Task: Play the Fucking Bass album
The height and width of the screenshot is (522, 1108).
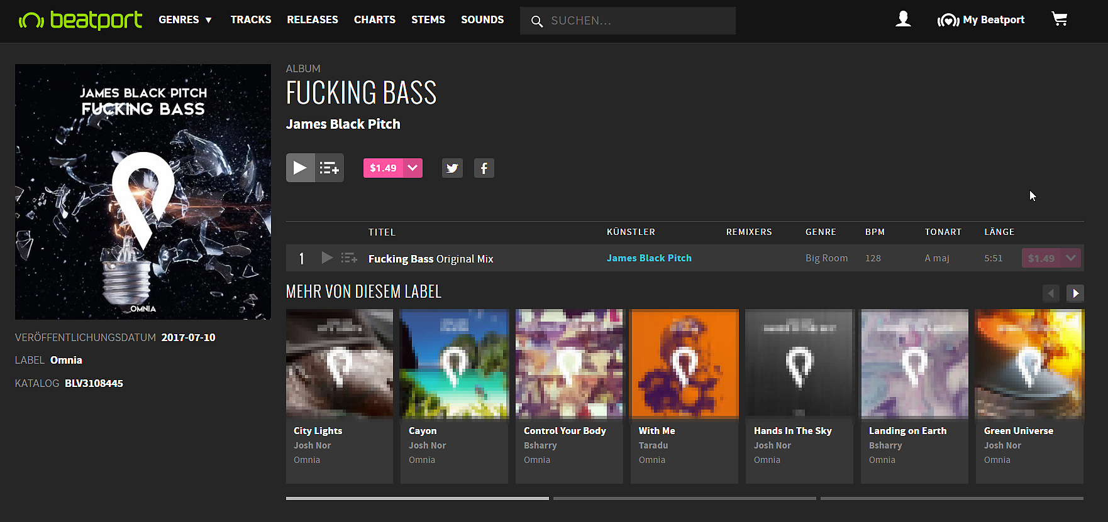Action: 300,168
